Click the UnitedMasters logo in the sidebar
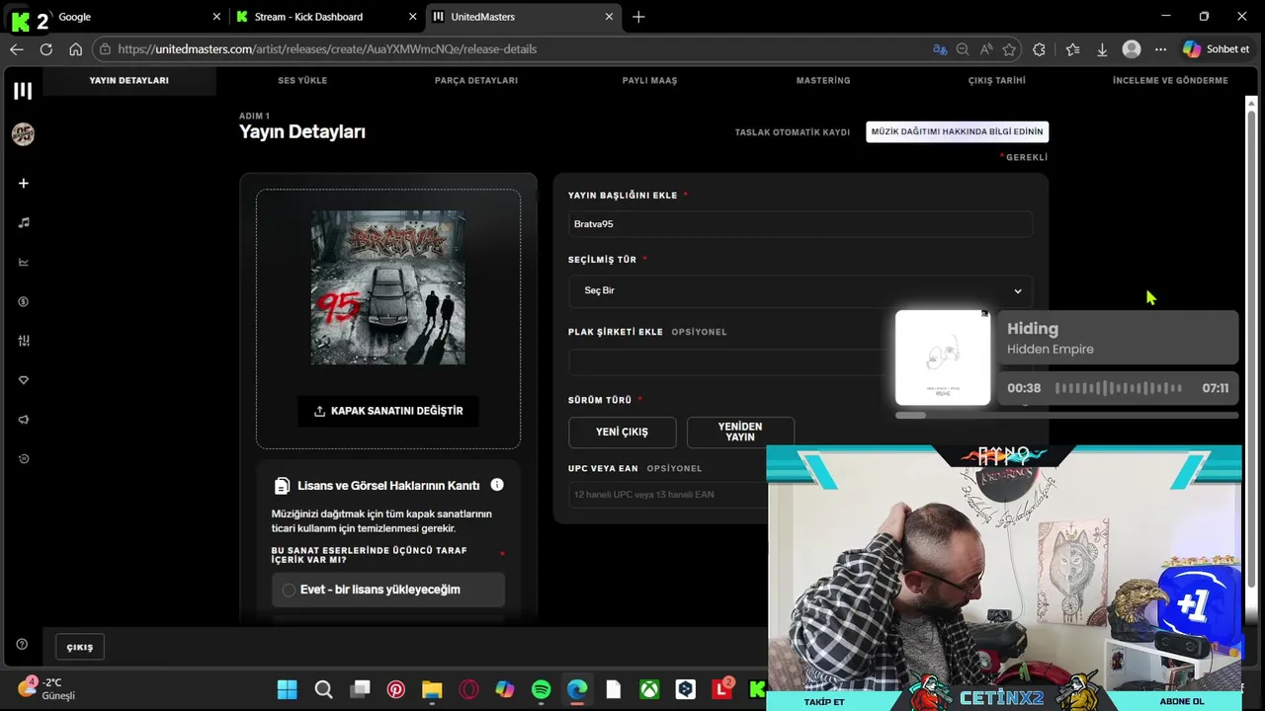This screenshot has height=711, width=1265. click(x=23, y=91)
